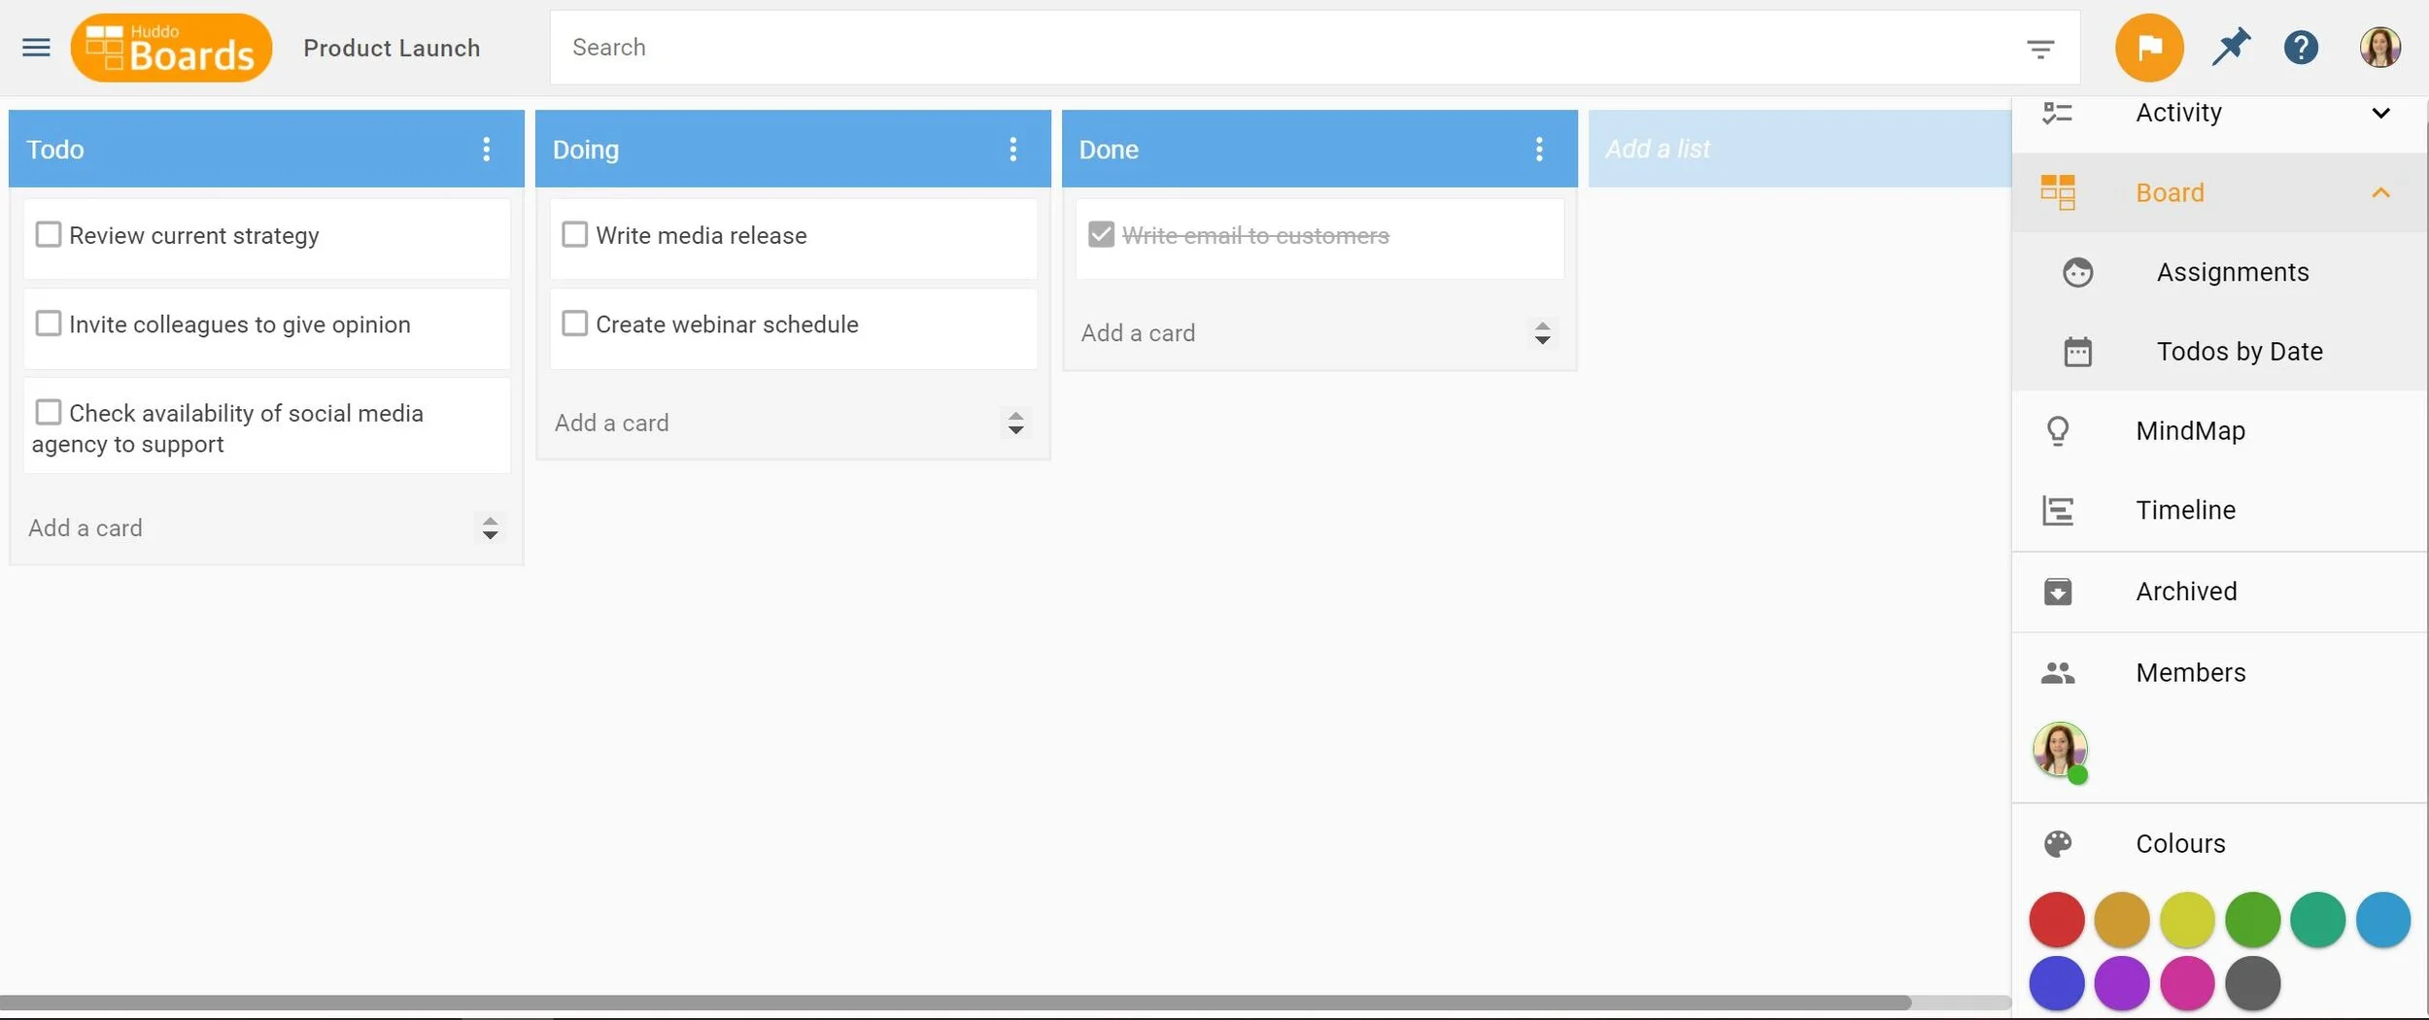Select the red colour swatch
This screenshot has height=1020, width=2429.
coord(2055,919)
